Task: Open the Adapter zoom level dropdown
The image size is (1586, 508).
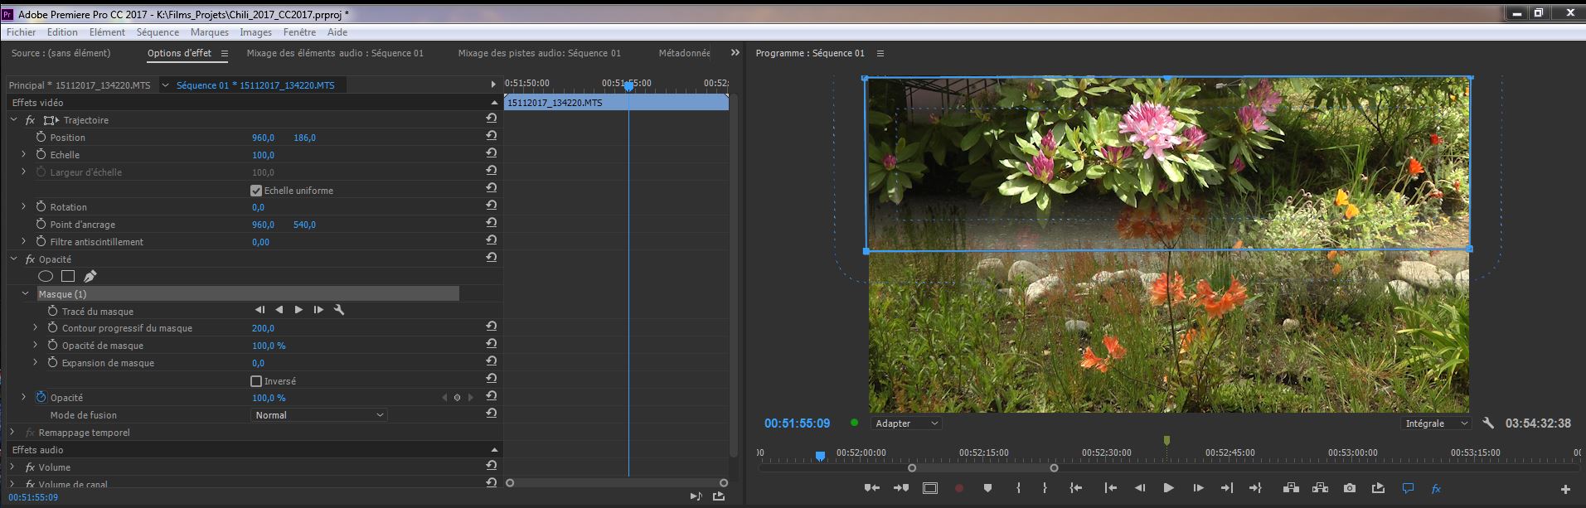Action: [x=906, y=423]
